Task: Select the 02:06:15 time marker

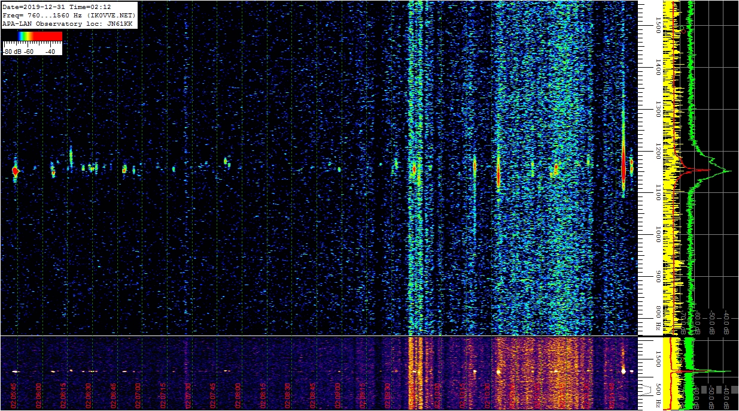Action: coord(63,395)
